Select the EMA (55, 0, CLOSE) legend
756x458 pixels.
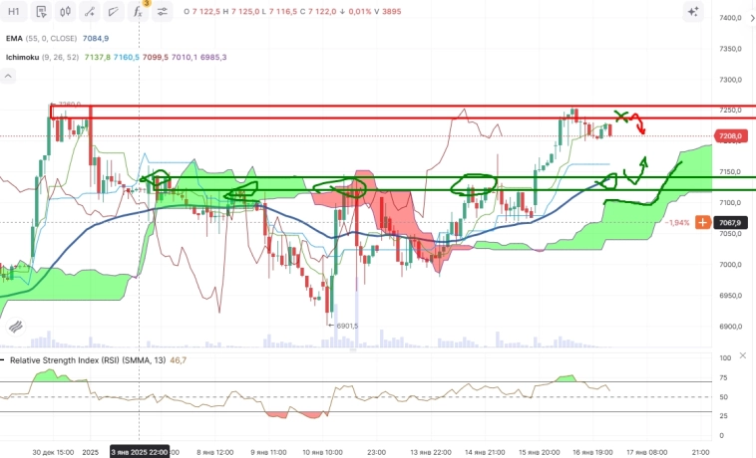point(42,38)
